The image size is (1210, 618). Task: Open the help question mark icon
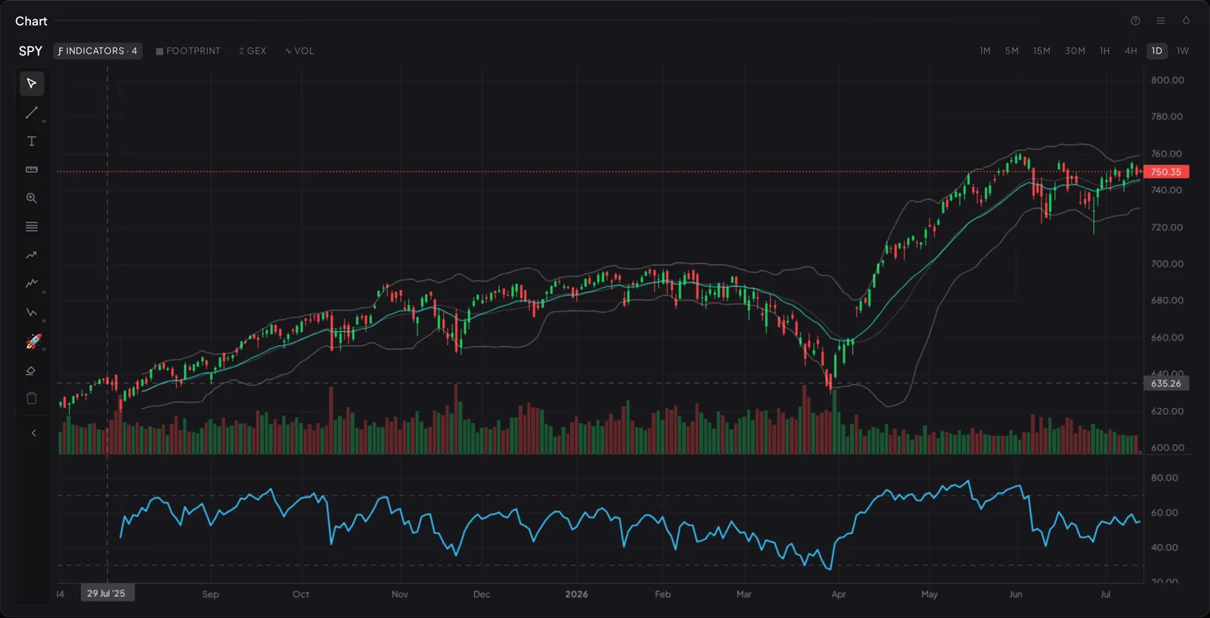tap(1135, 21)
